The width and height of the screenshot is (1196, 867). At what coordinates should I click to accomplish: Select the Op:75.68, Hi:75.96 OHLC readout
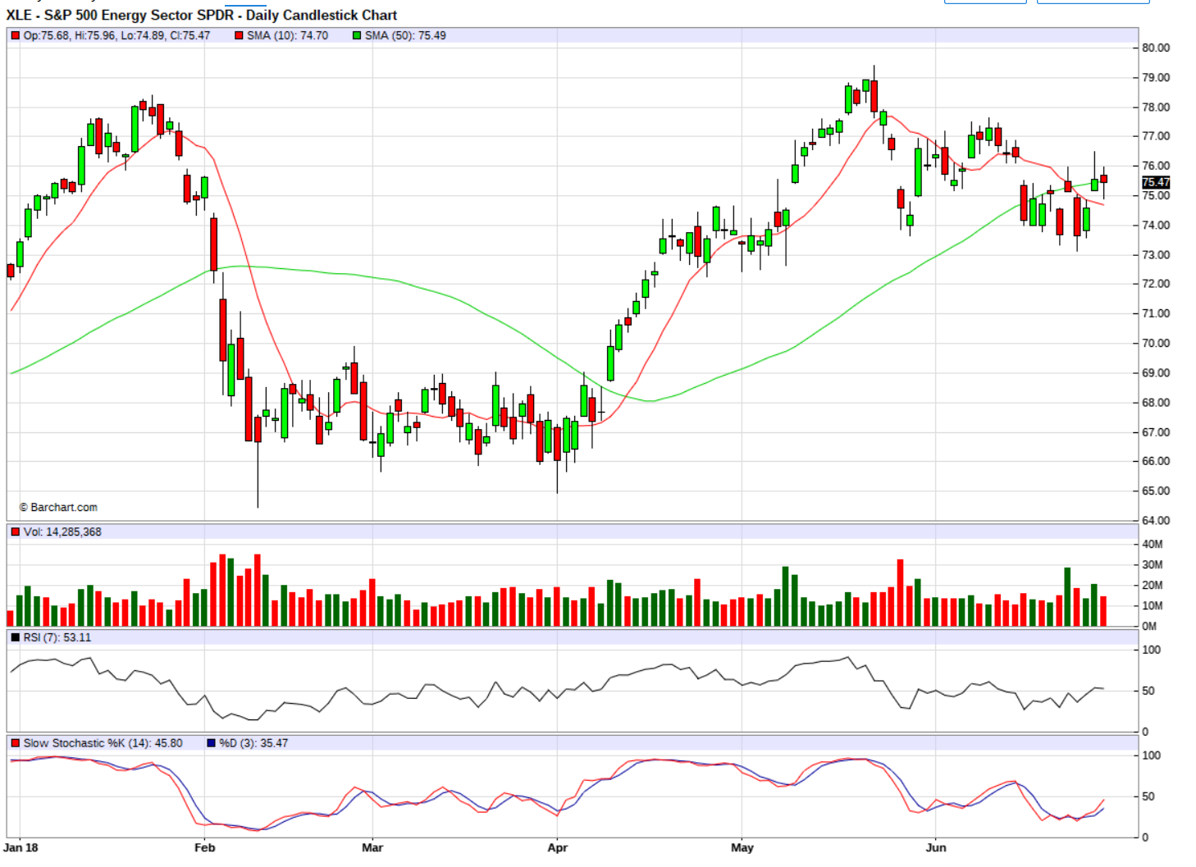116,36
